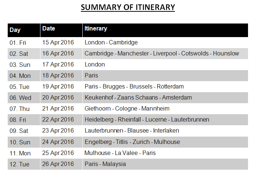
Task: Click the Heidelberg - Rheinfall - Lucerne - Lauterbrunnen cell
Action: coord(165,120)
